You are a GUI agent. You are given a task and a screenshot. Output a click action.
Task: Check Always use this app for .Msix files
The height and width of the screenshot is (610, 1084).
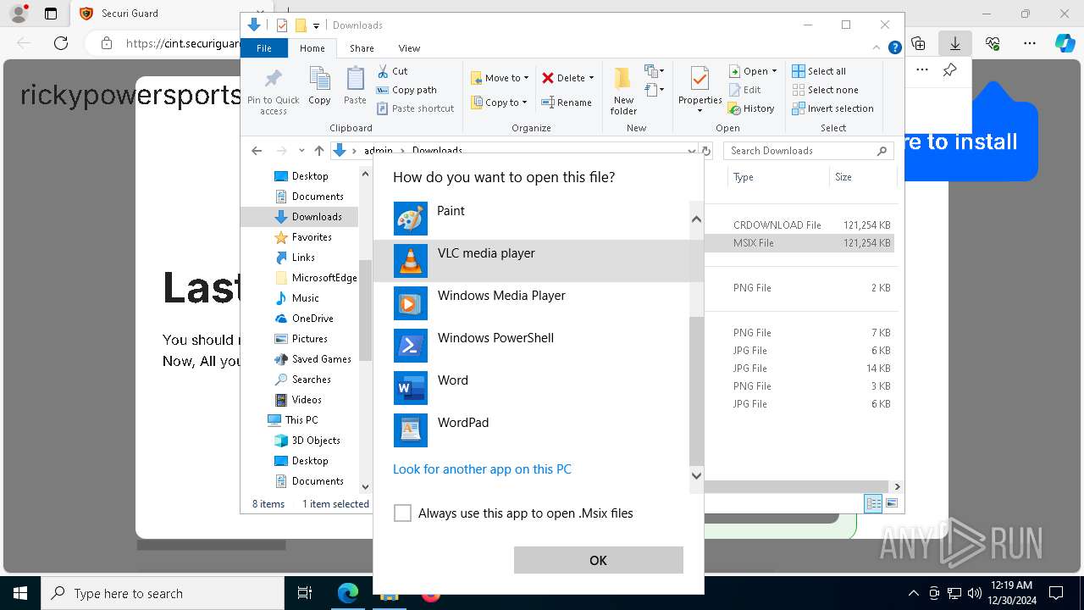(403, 513)
